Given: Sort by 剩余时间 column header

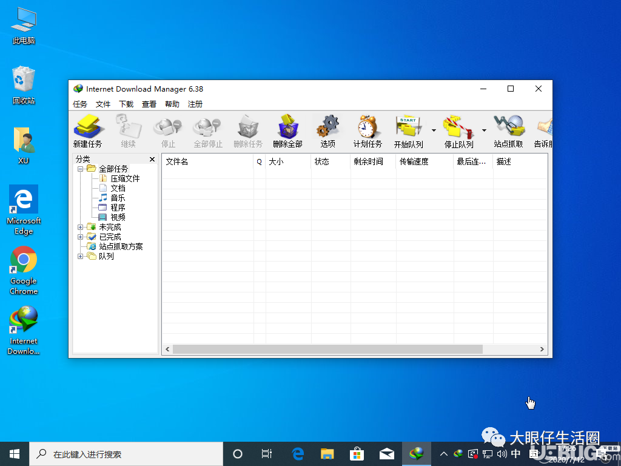Looking at the screenshot, I should 373,161.
